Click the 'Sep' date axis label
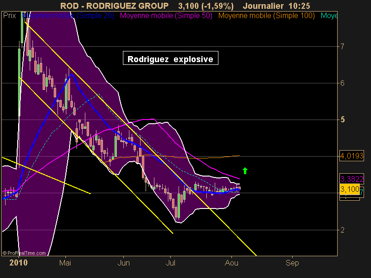Viewport: 371px width, 278px height. coord(292,263)
